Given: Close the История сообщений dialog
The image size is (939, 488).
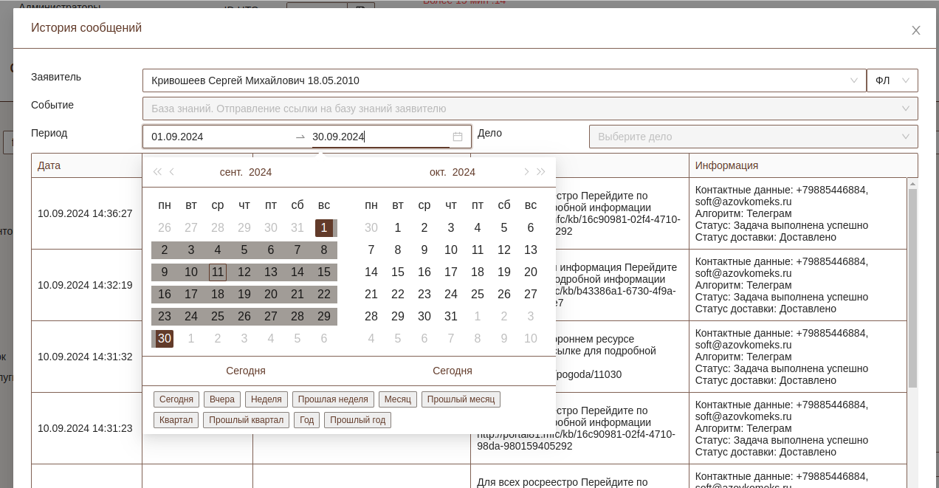Looking at the screenshot, I should tap(915, 30).
